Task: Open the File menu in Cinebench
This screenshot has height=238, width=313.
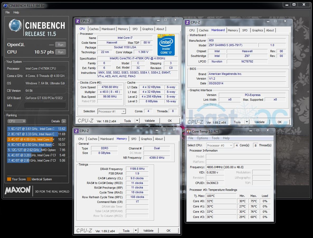Action: point(8,12)
